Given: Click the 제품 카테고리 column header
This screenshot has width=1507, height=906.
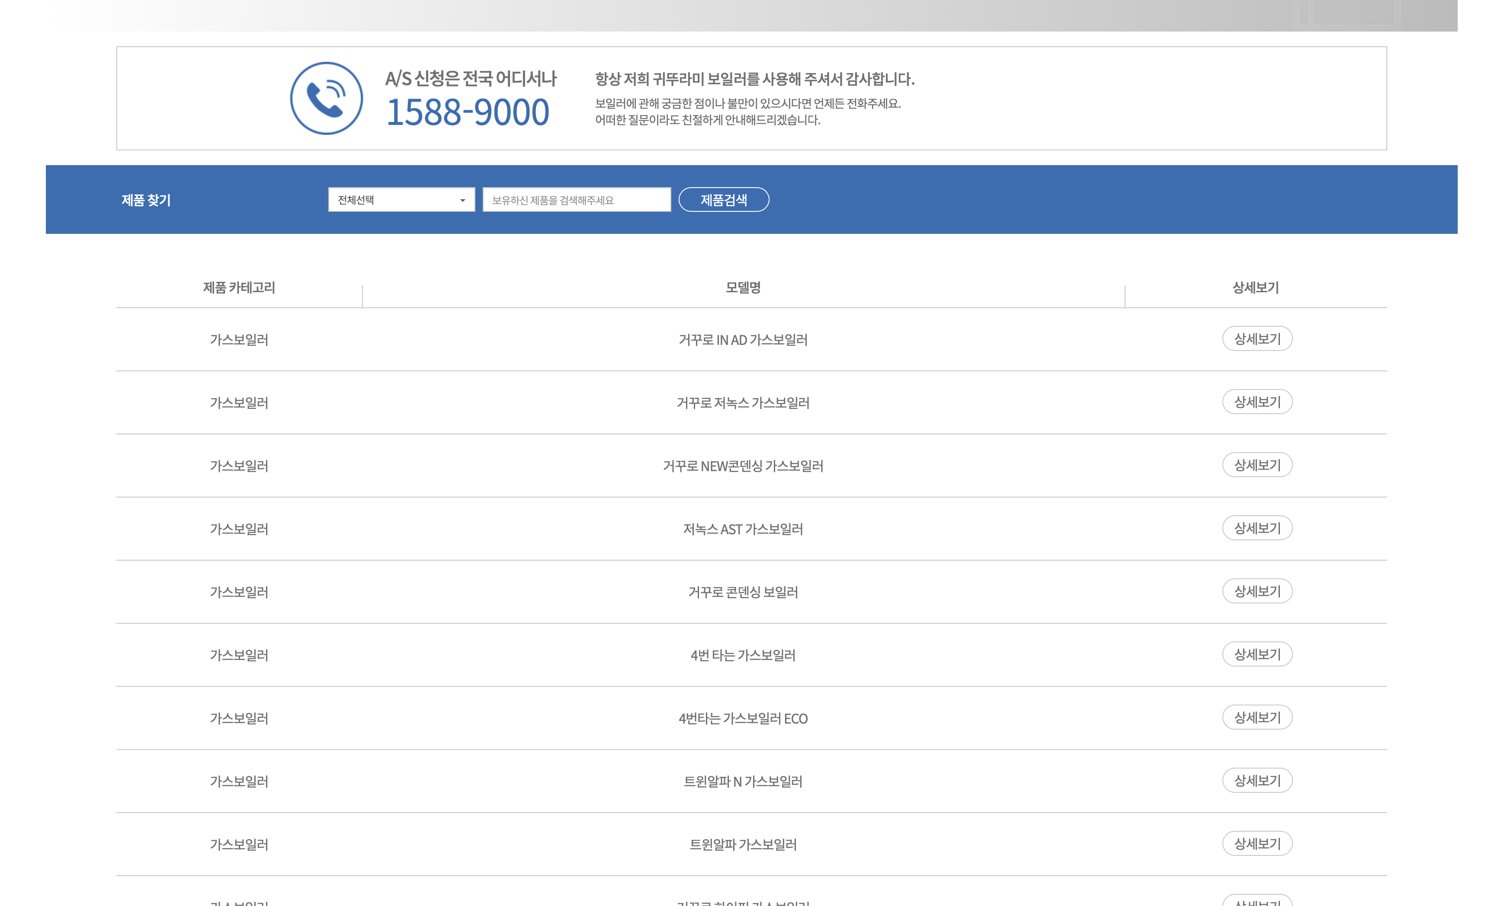Looking at the screenshot, I should point(239,287).
